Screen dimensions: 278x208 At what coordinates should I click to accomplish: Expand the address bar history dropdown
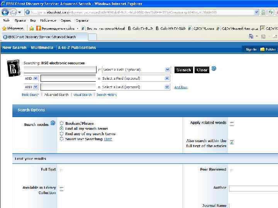(x=256, y=12)
